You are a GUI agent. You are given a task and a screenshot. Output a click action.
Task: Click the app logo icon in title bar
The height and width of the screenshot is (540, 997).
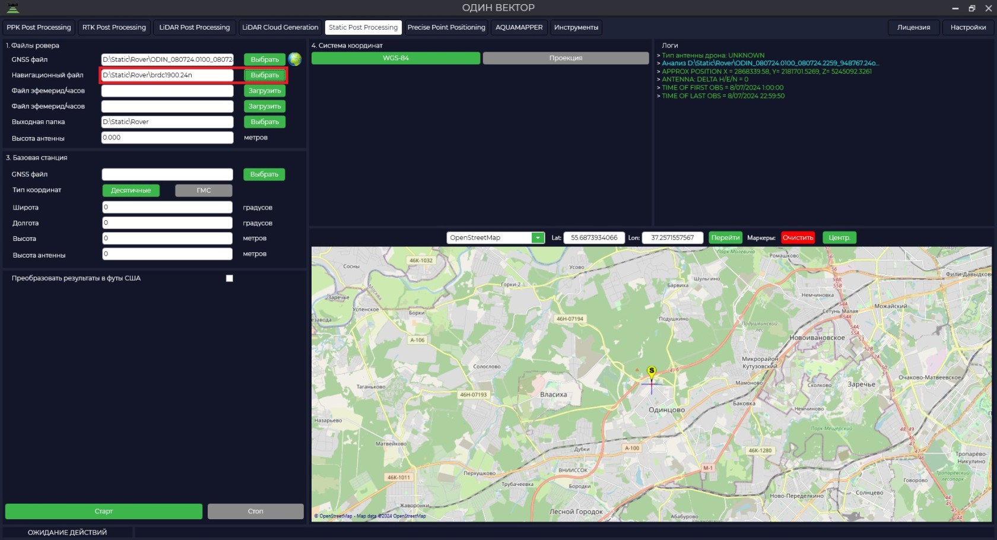click(12, 8)
